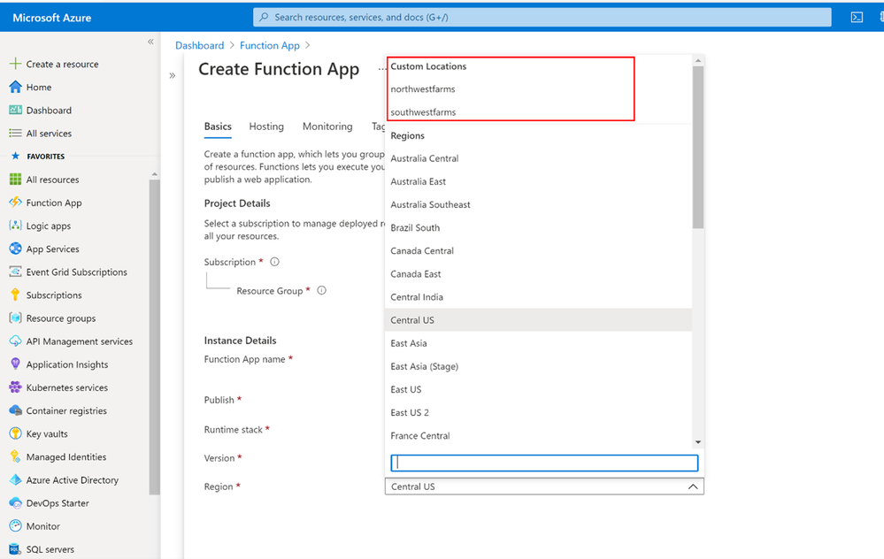Choose Australia Central region
Image resolution: width=884 pixels, height=559 pixels.
click(x=538, y=158)
